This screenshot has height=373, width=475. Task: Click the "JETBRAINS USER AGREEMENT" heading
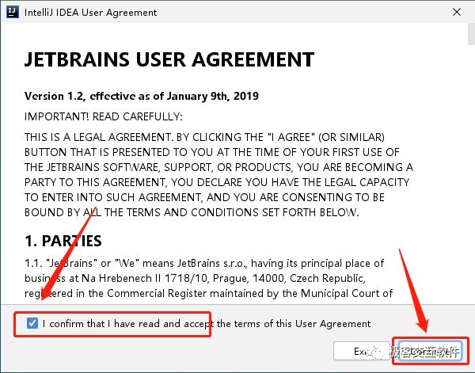pos(169,59)
